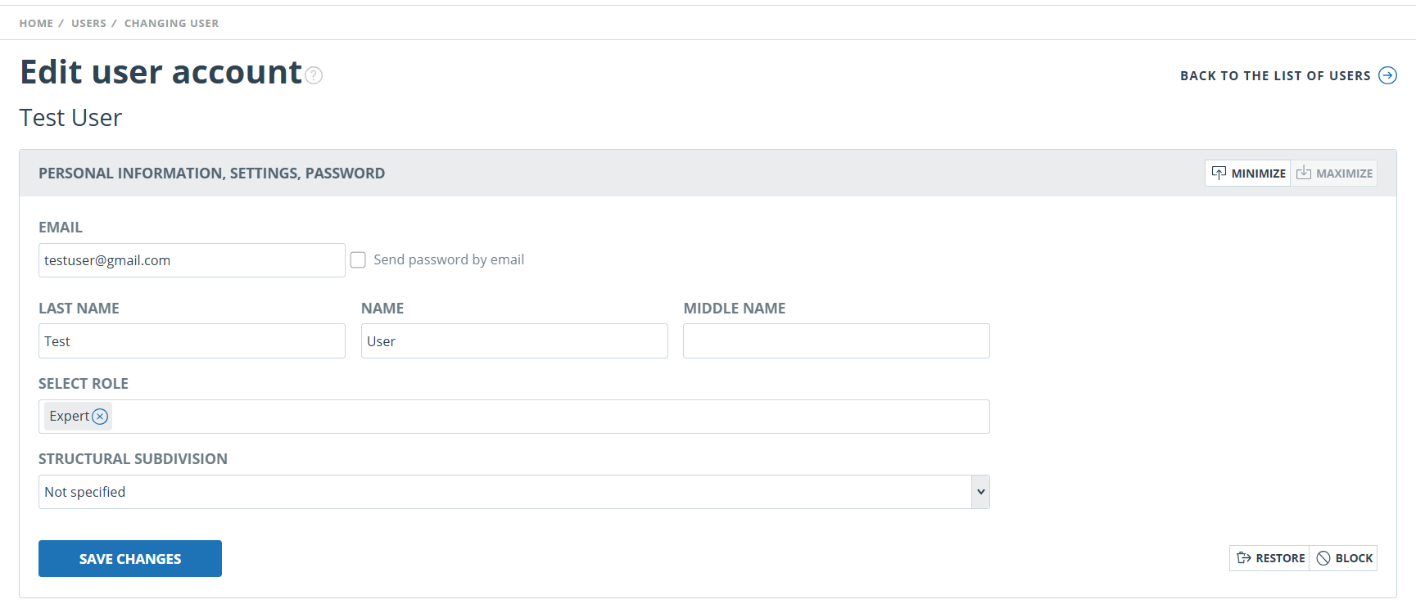Image resolution: width=1416 pixels, height=604 pixels.
Task: Click the help question mark icon
Action: (314, 75)
